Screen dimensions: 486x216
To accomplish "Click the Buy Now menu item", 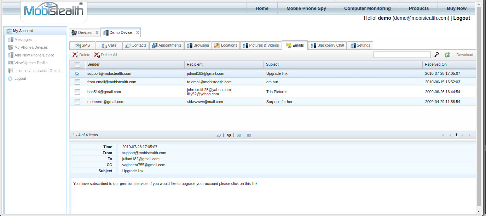I will tap(457, 8).
